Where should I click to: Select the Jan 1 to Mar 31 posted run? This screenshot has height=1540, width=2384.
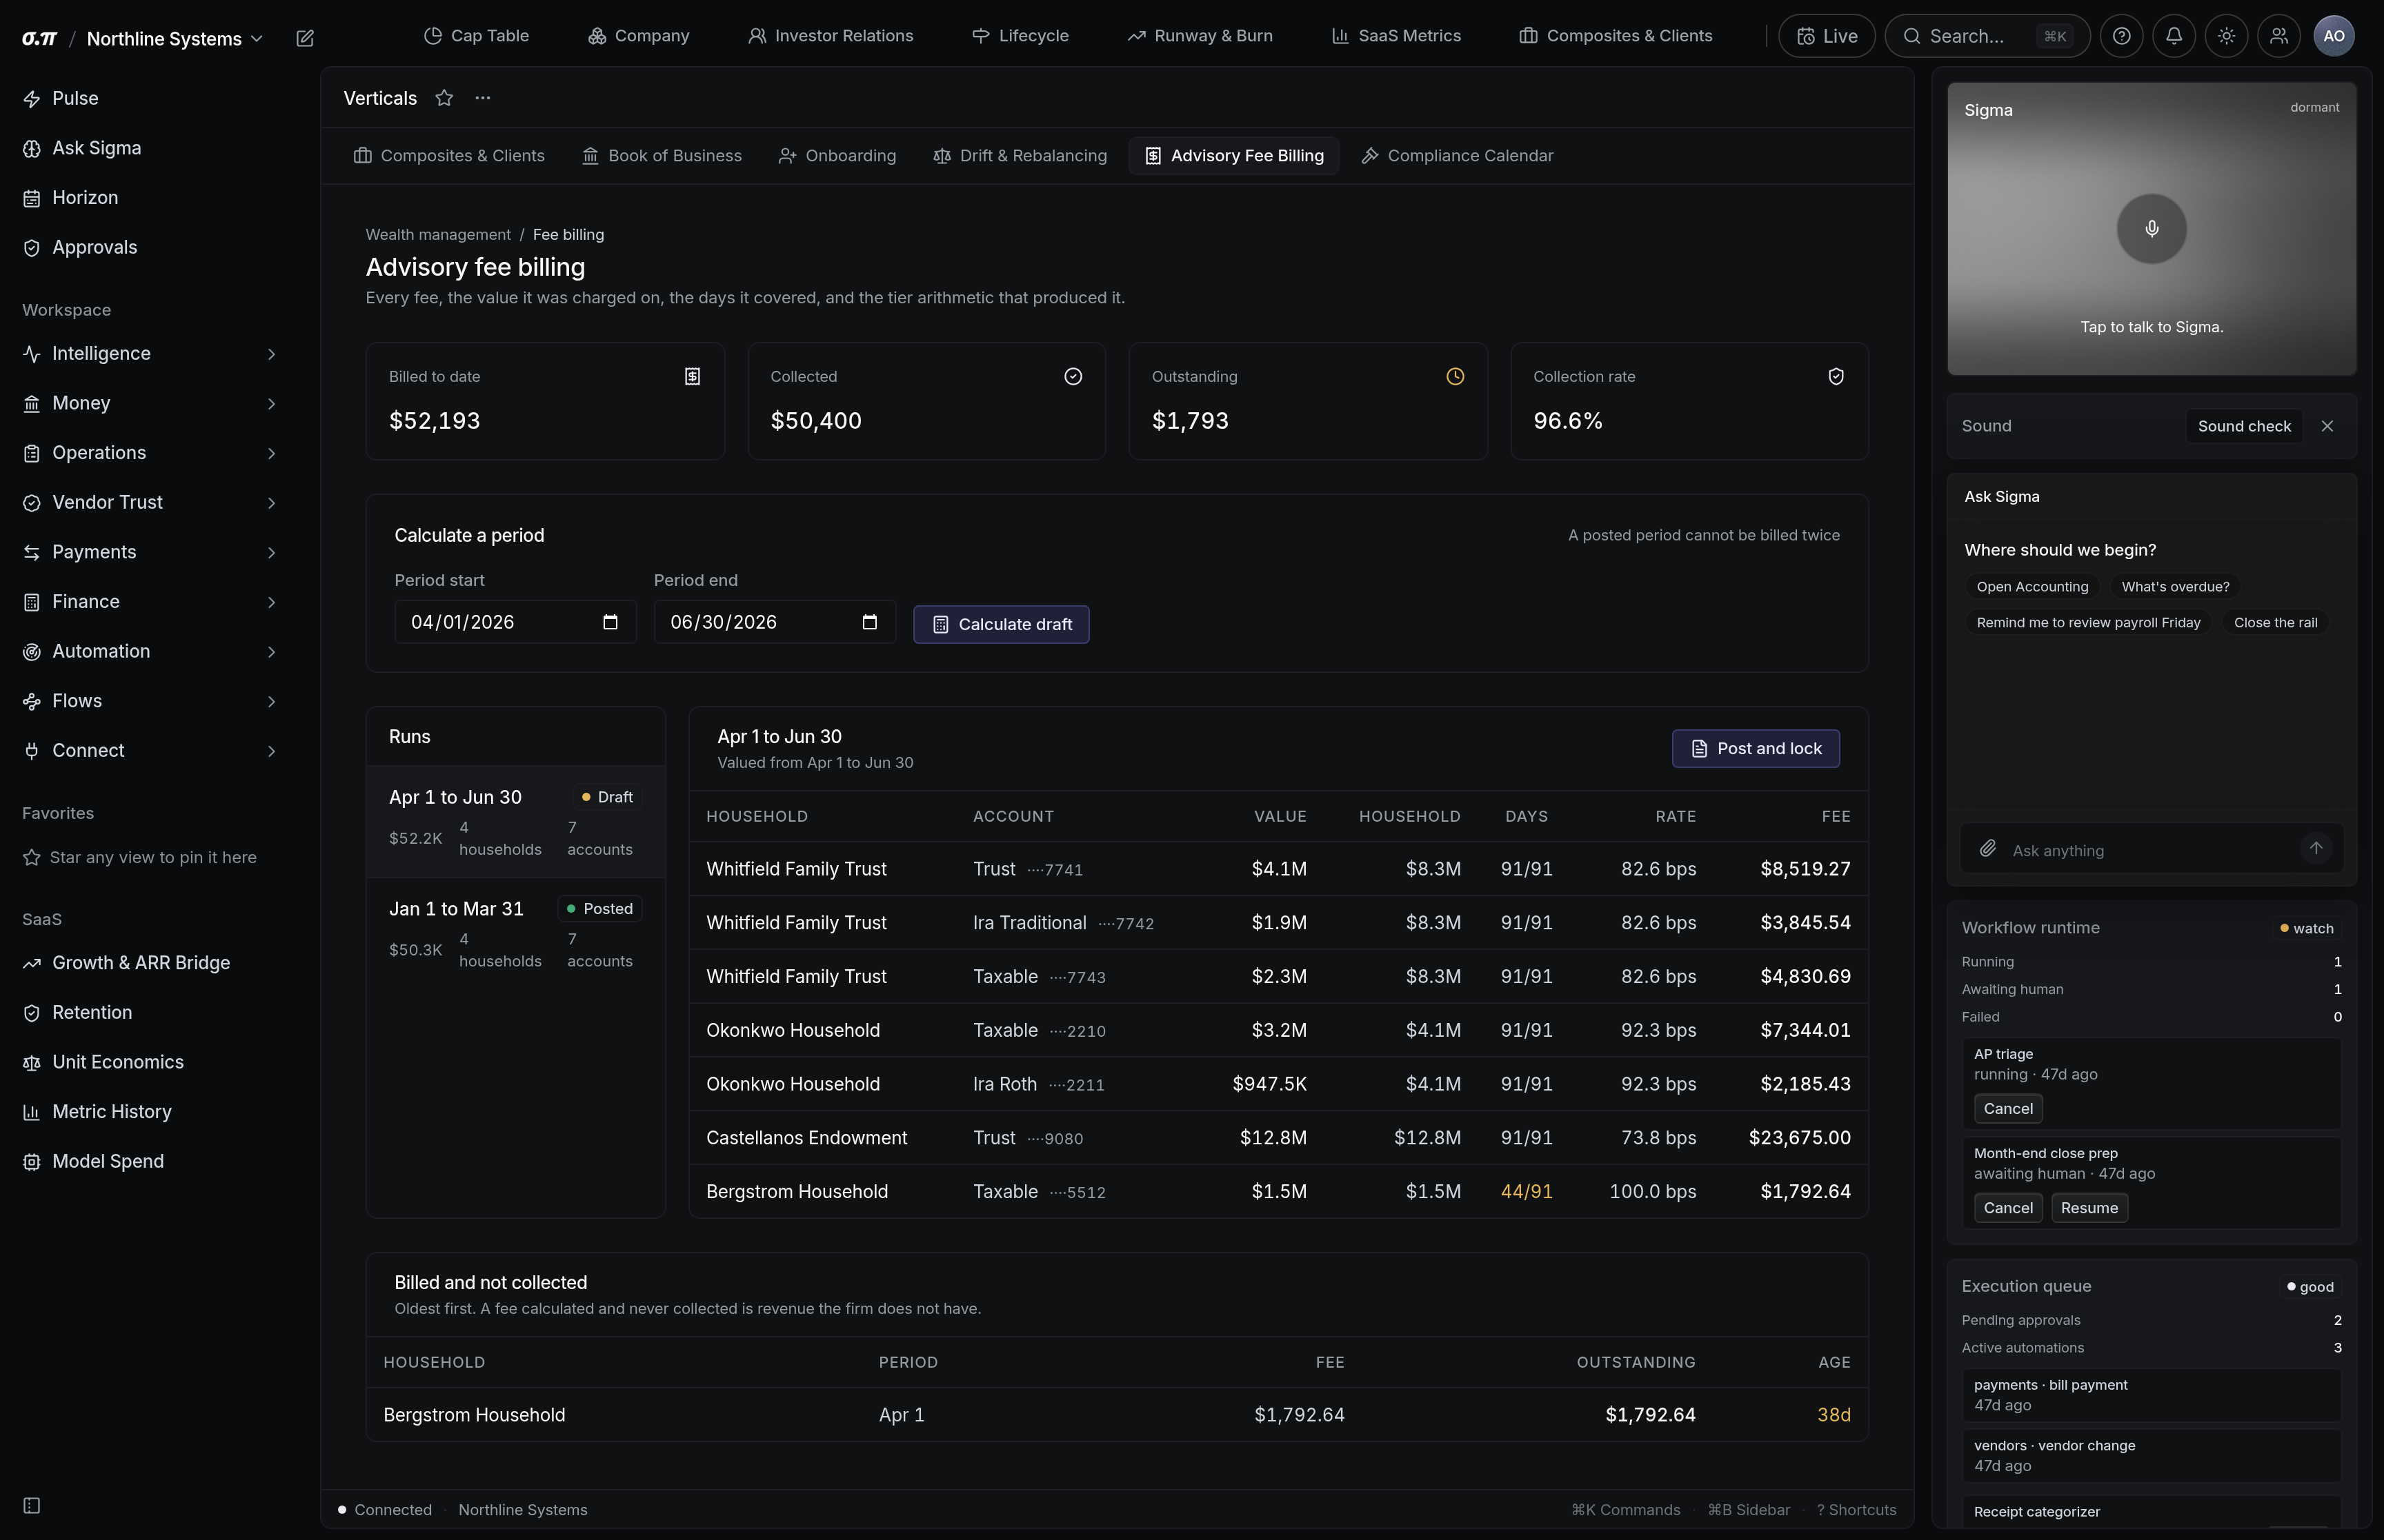pos(515,934)
